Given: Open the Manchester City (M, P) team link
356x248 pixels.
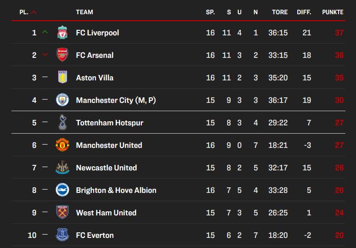Looking at the screenshot, I should pyautogui.click(x=116, y=100).
